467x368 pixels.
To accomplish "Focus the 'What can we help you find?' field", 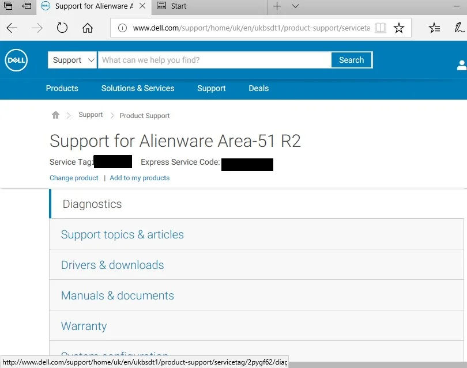I will click(214, 60).
